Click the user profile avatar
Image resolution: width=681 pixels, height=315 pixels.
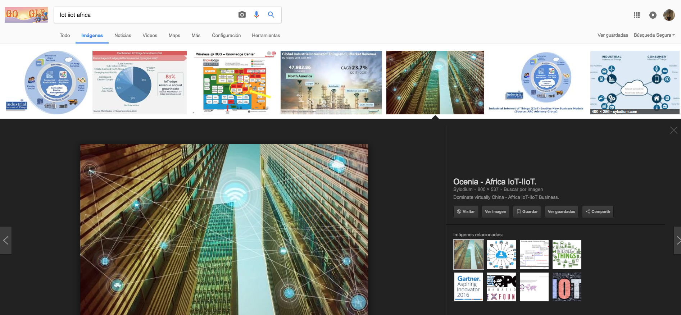click(x=669, y=15)
